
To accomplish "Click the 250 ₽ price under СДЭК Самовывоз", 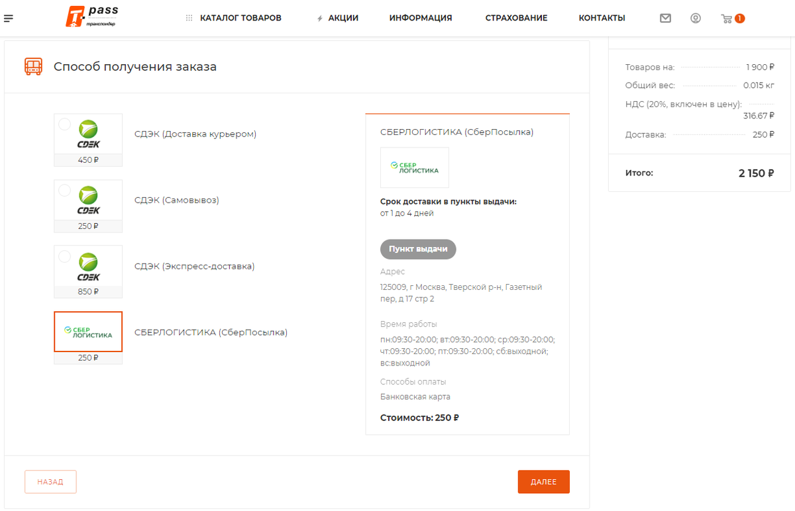I will (x=88, y=226).
